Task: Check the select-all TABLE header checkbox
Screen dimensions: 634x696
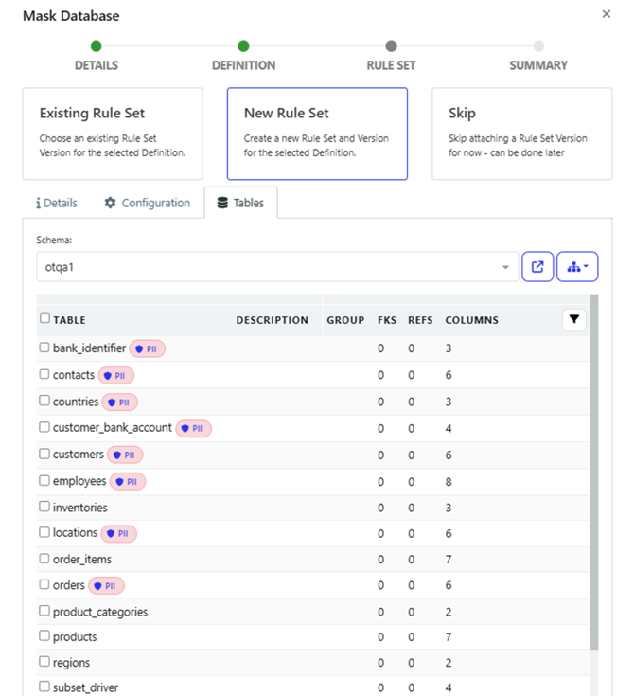Action: 44,318
